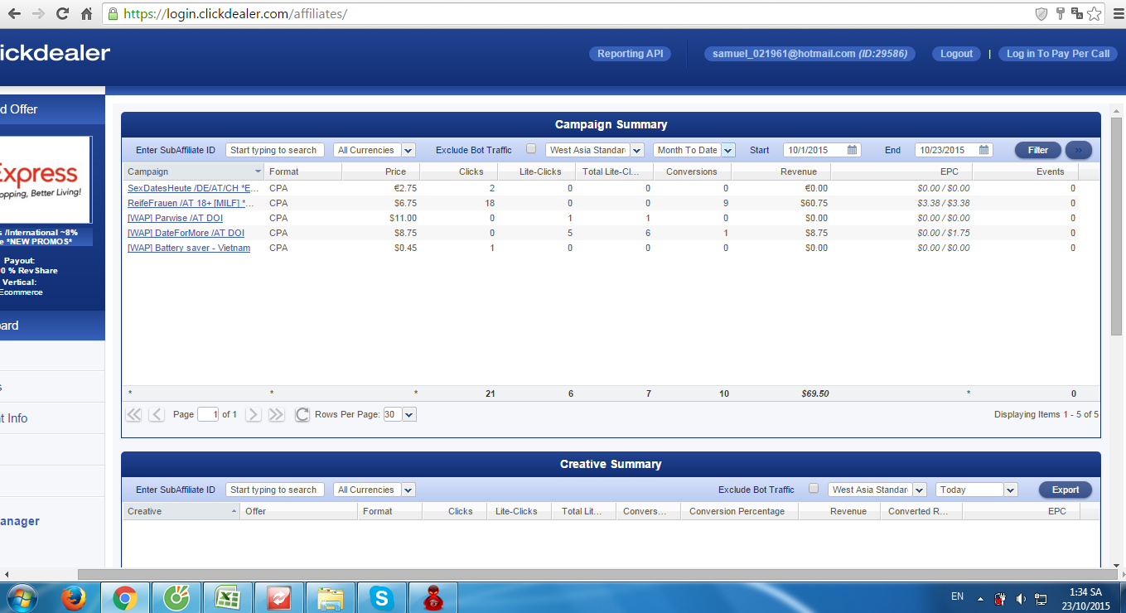
Task: Go back using the browser back arrow
Action: tap(13, 14)
